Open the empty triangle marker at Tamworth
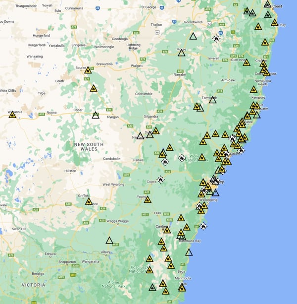297x304 pixels. 213,100
